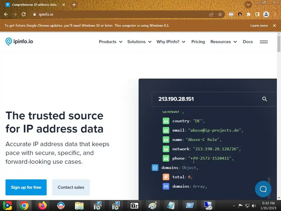Viewport: 281px width, 211px height.
Task: Expand the Products dropdown
Action: point(110,42)
